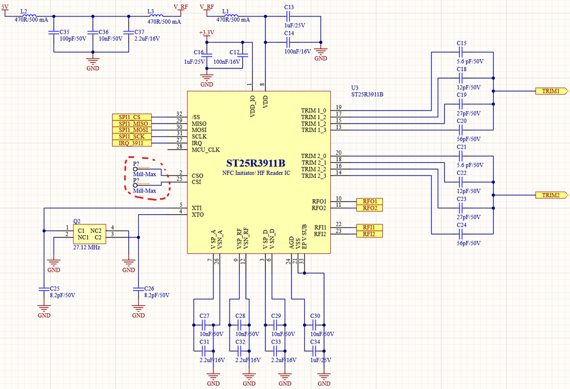This screenshot has height=389, width=570.
Task: Select capacitor C31 symbol
Action: [204, 351]
